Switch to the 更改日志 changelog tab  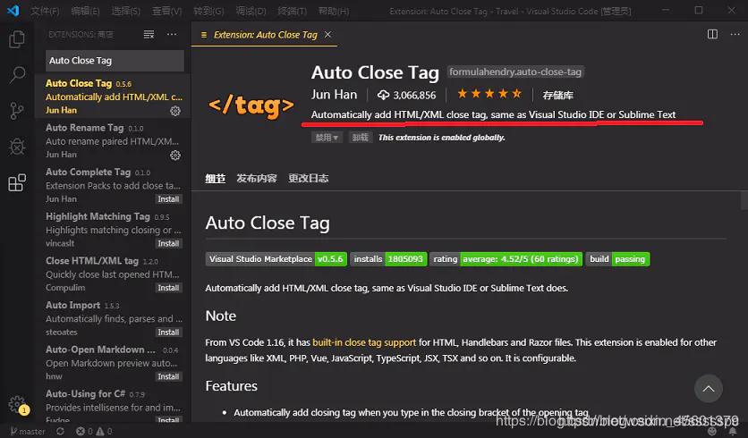pos(308,178)
